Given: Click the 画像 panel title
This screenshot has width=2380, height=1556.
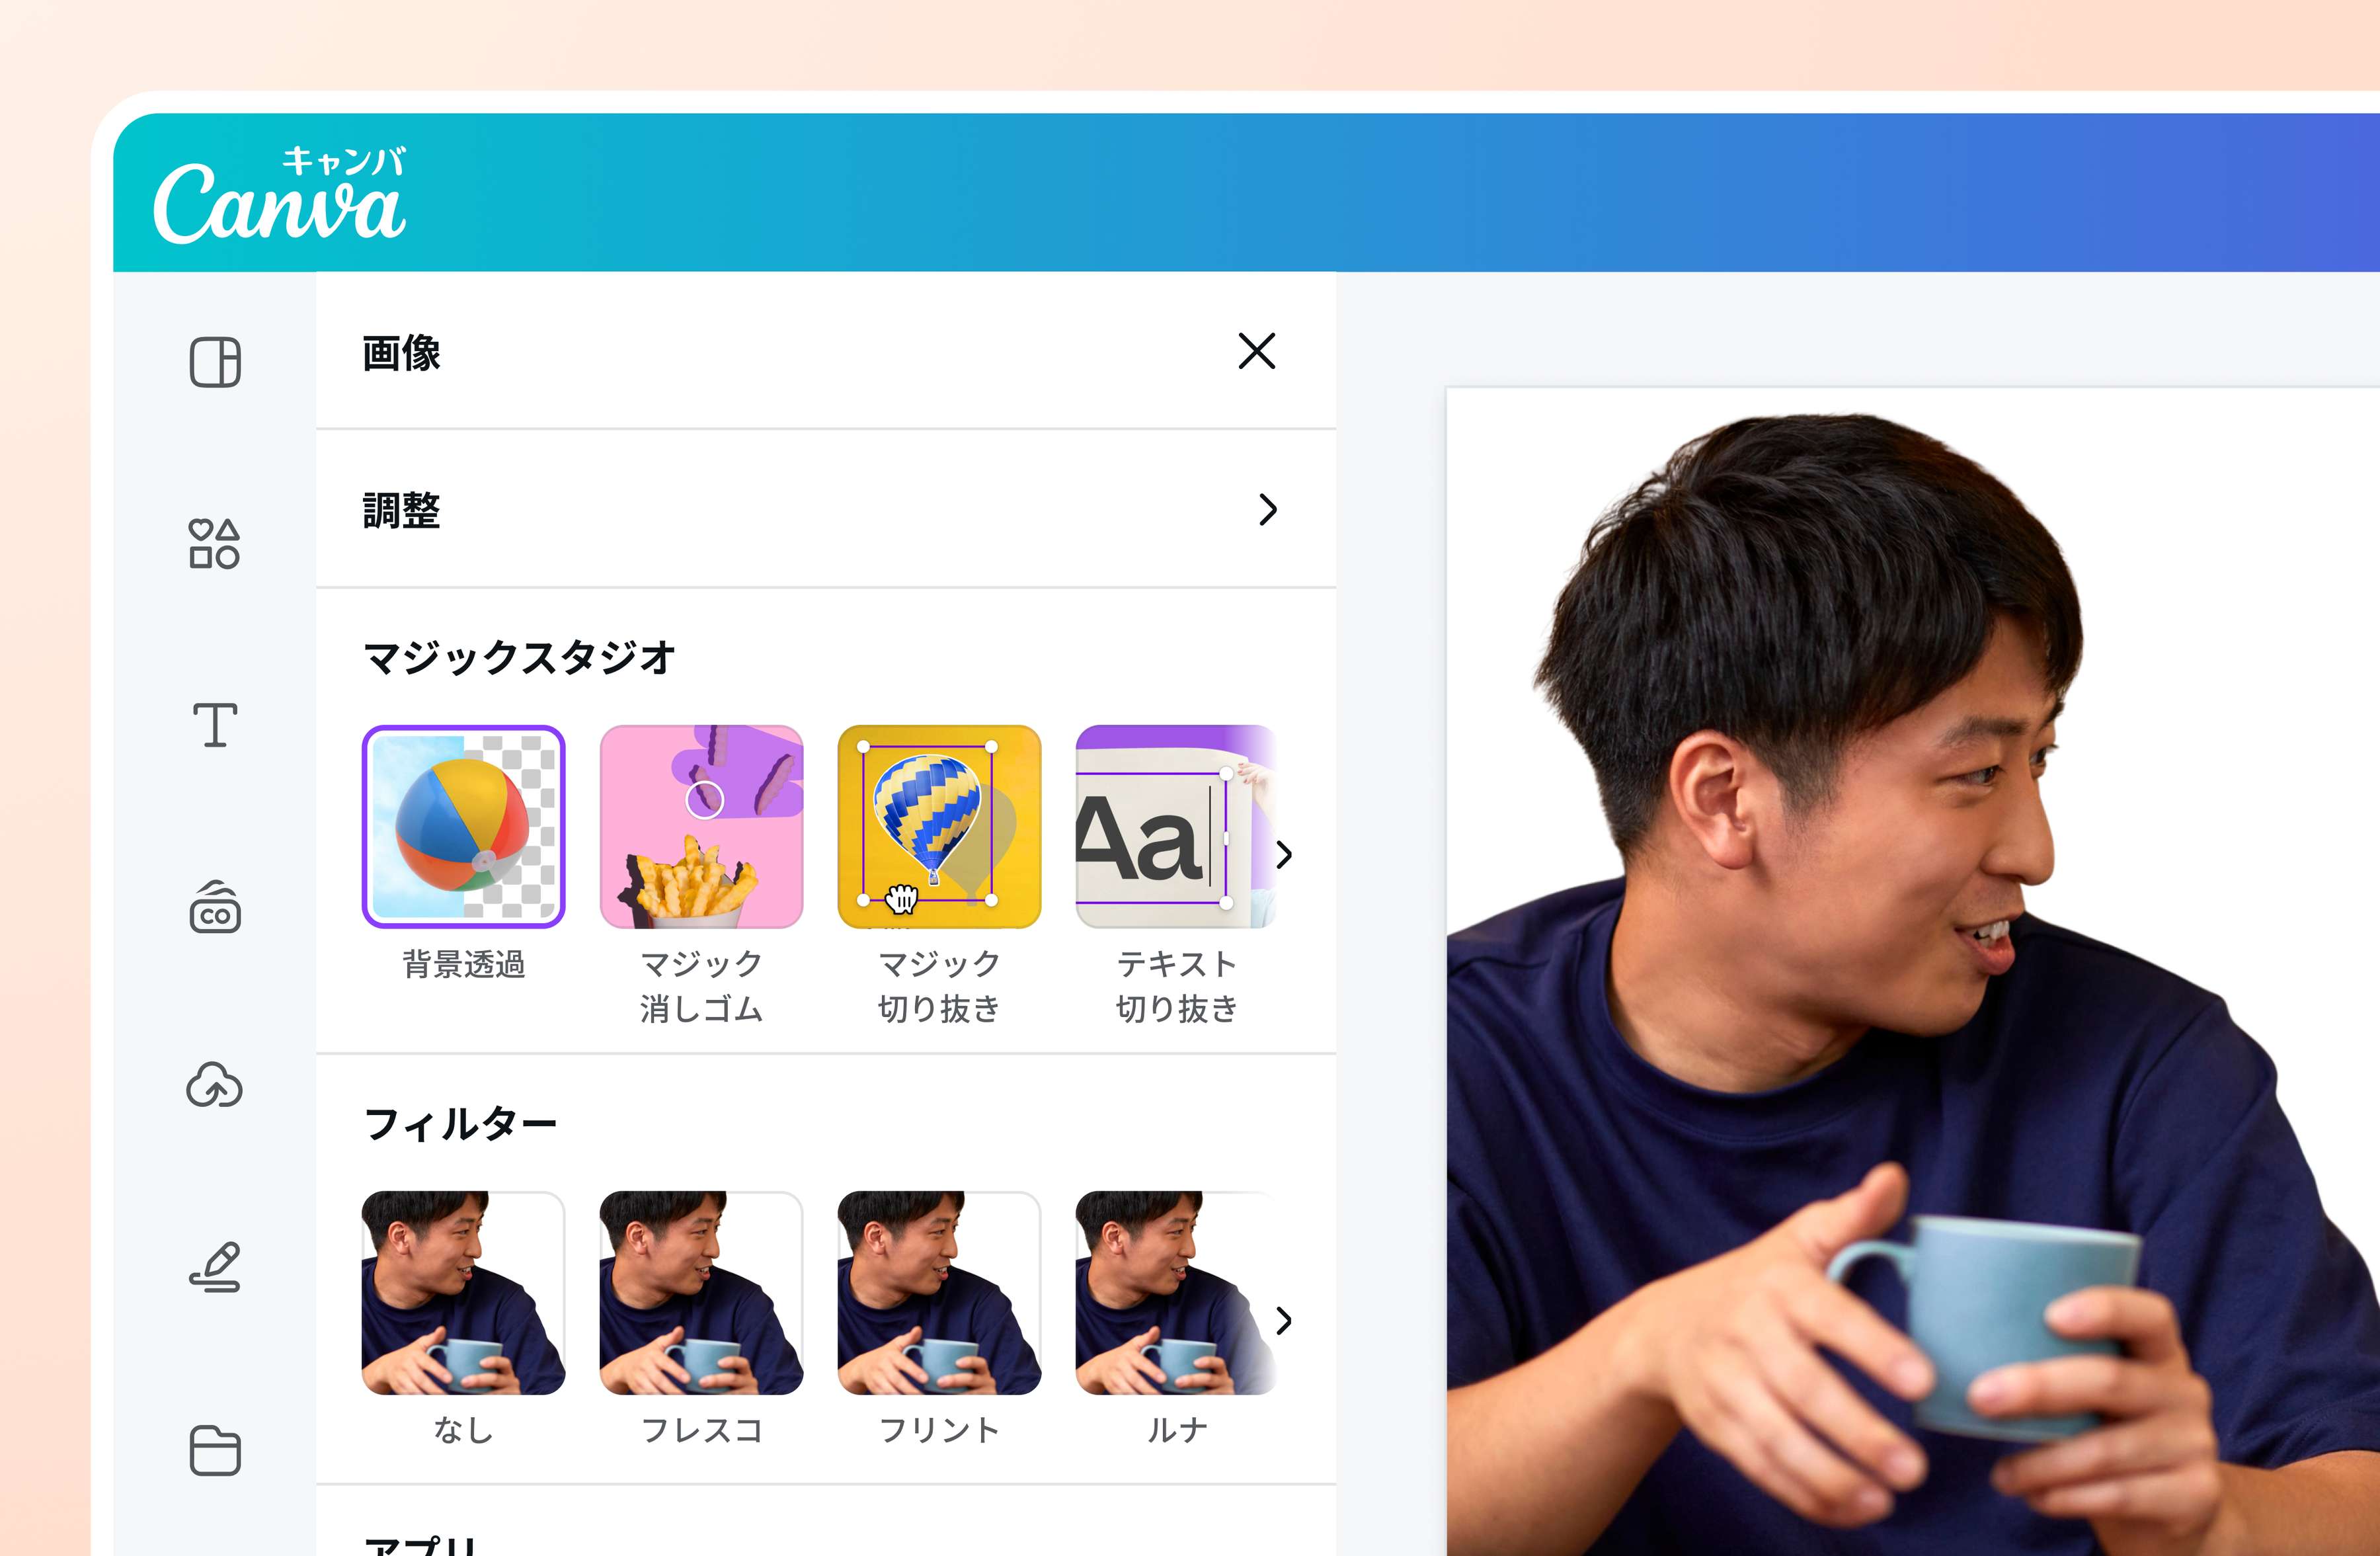Looking at the screenshot, I should pos(402,353).
